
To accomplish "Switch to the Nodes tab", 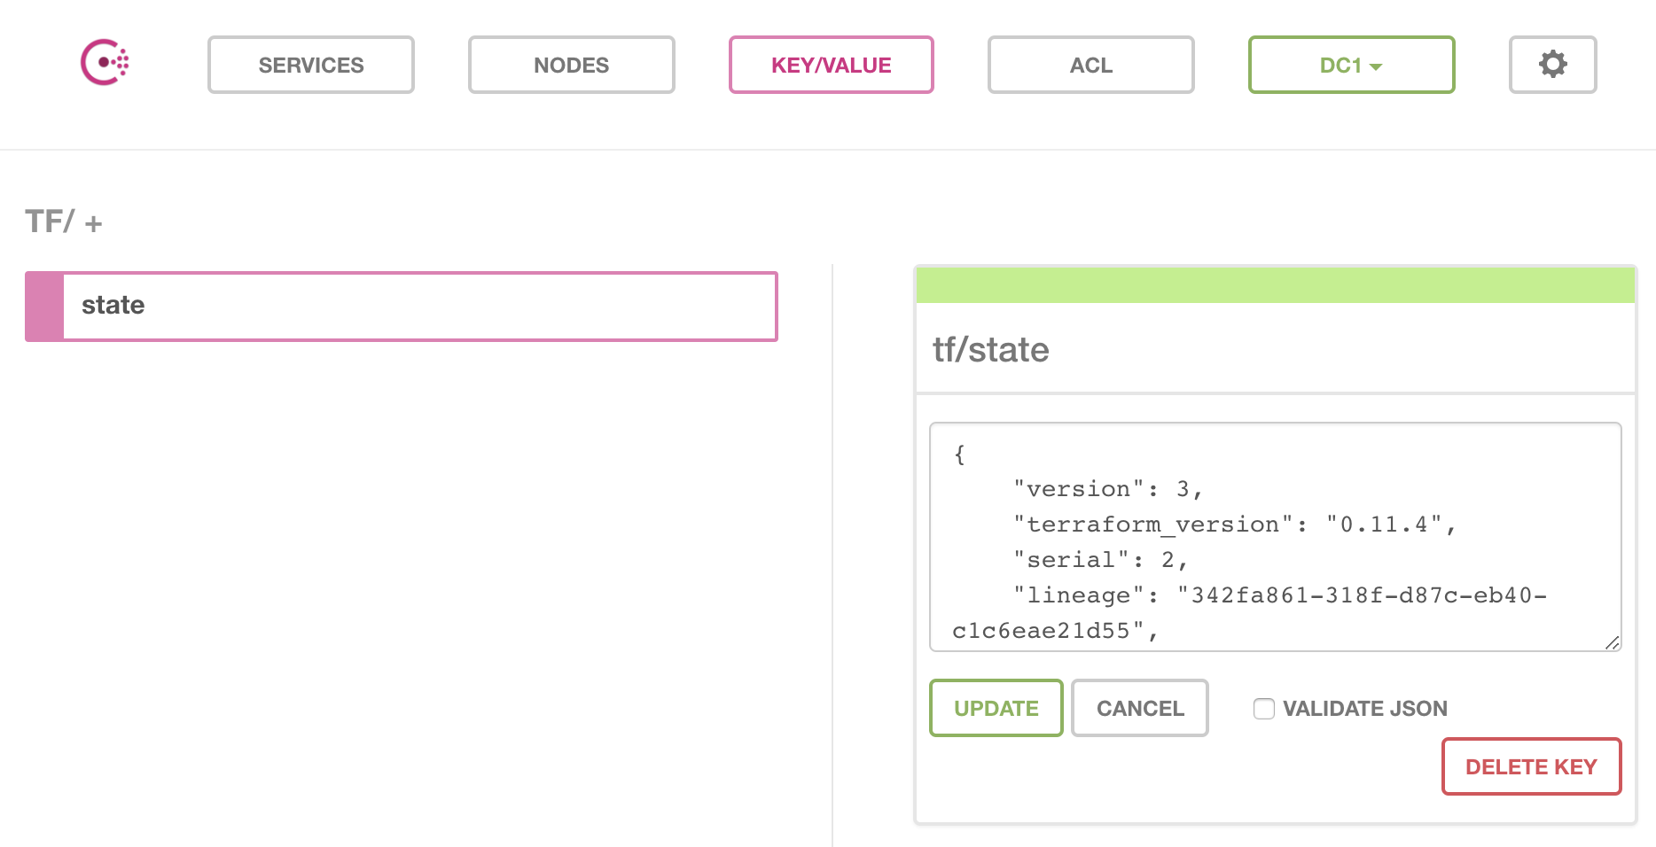I will [x=571, y=65].
